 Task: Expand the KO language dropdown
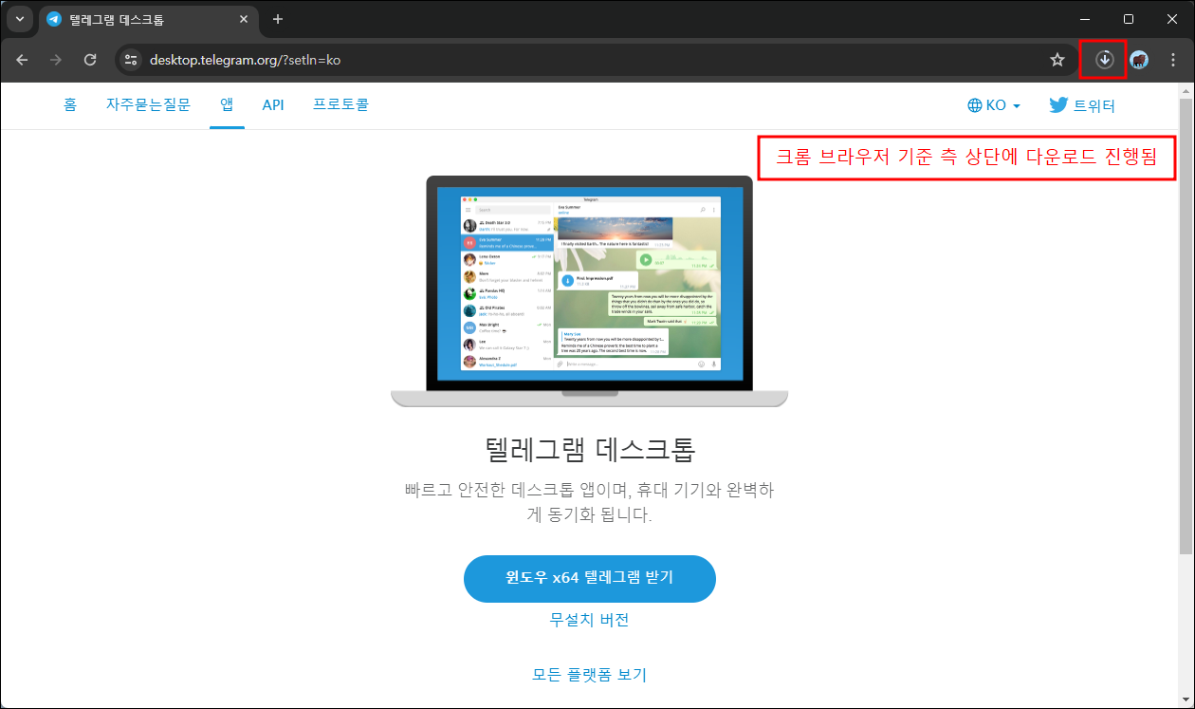pos(994,105)
